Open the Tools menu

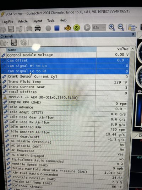[x=51, y=21]
